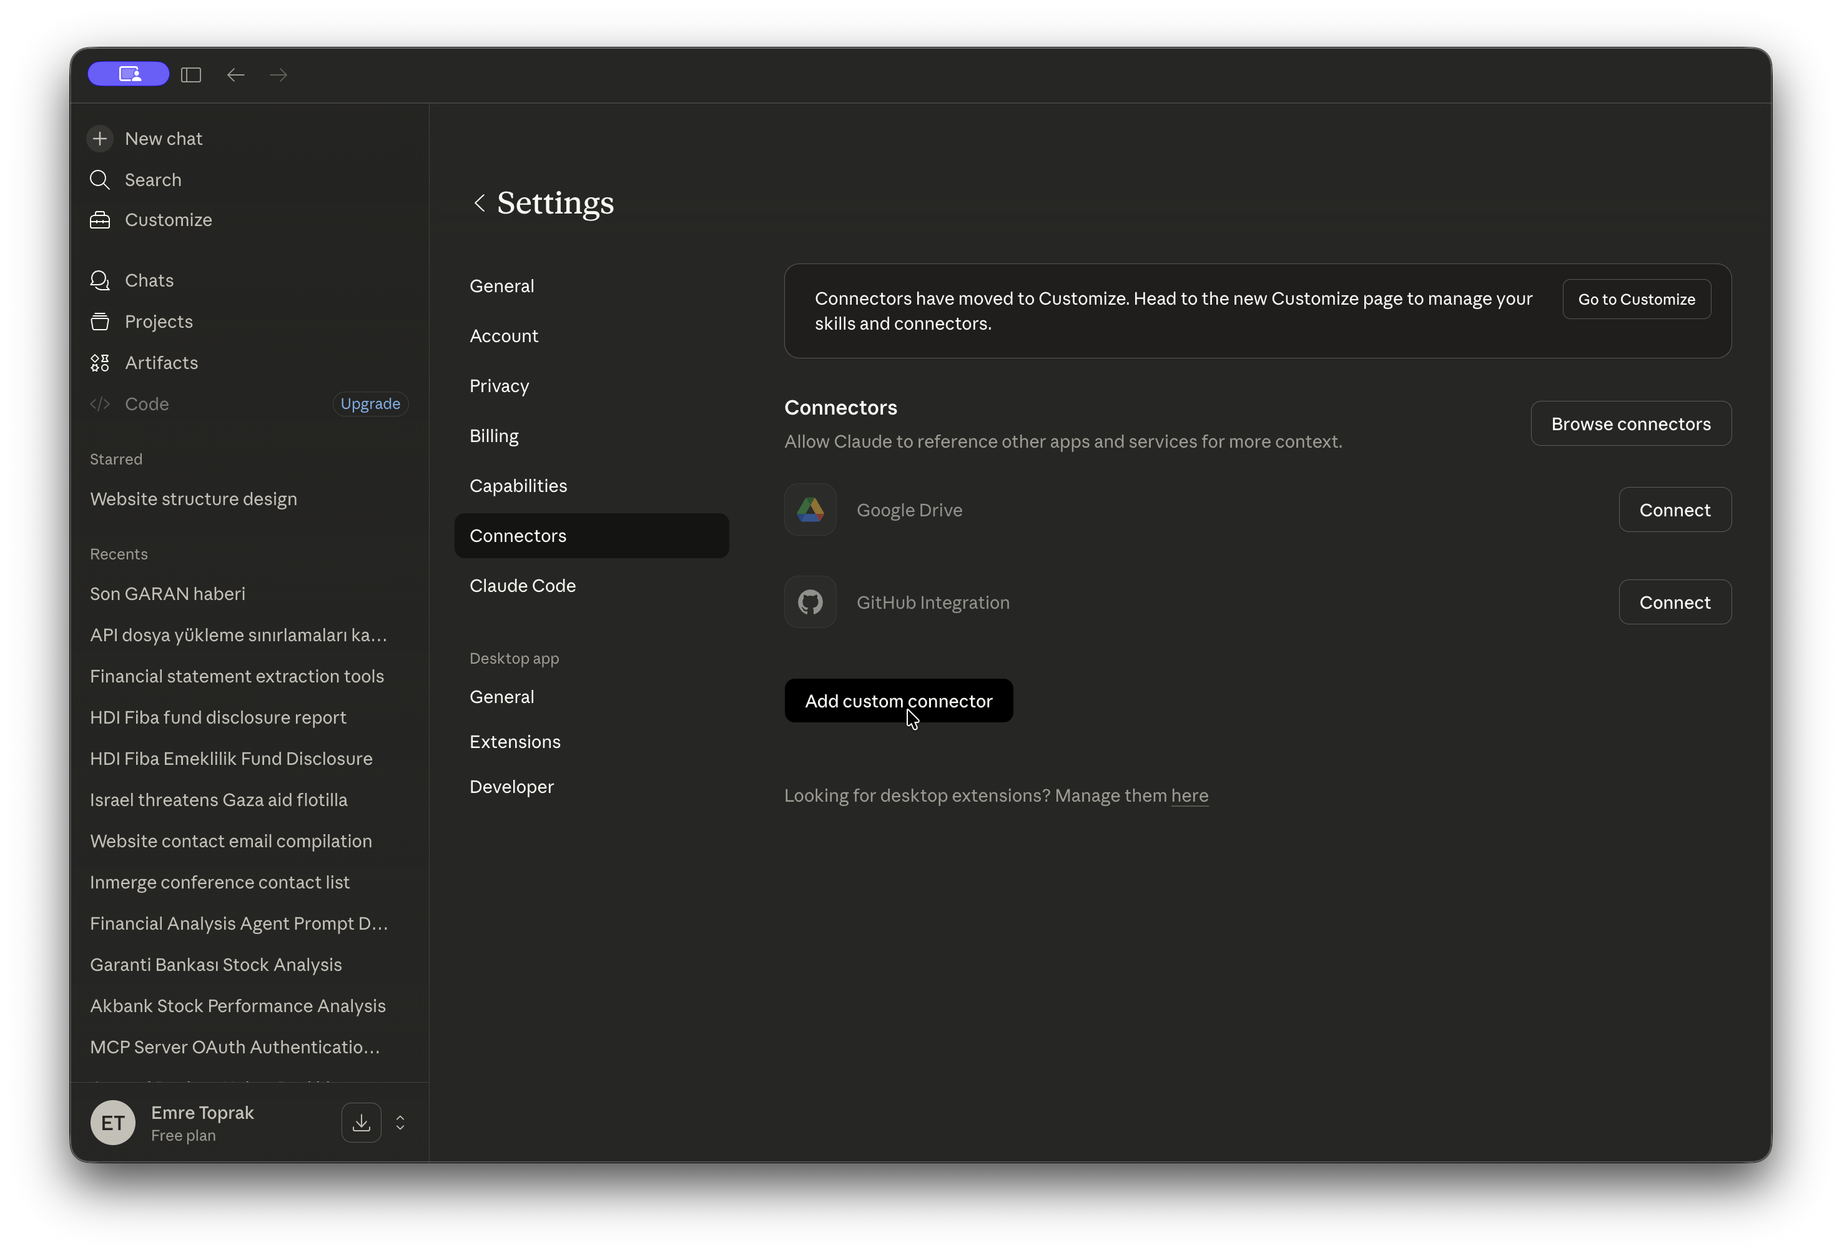Click the Projects folder icon

pyautogui.click(x=100, y=322)
